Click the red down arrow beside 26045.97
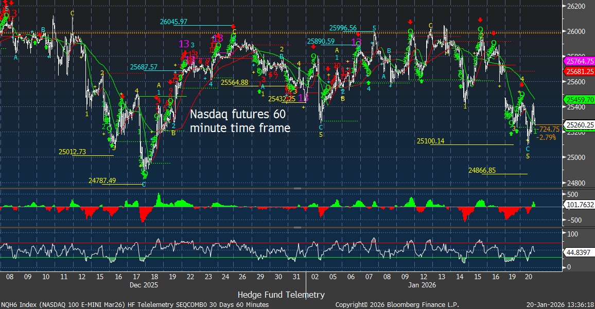Image resolution: width=595 pixels, height=309 pixels. [x=233, y=26]
